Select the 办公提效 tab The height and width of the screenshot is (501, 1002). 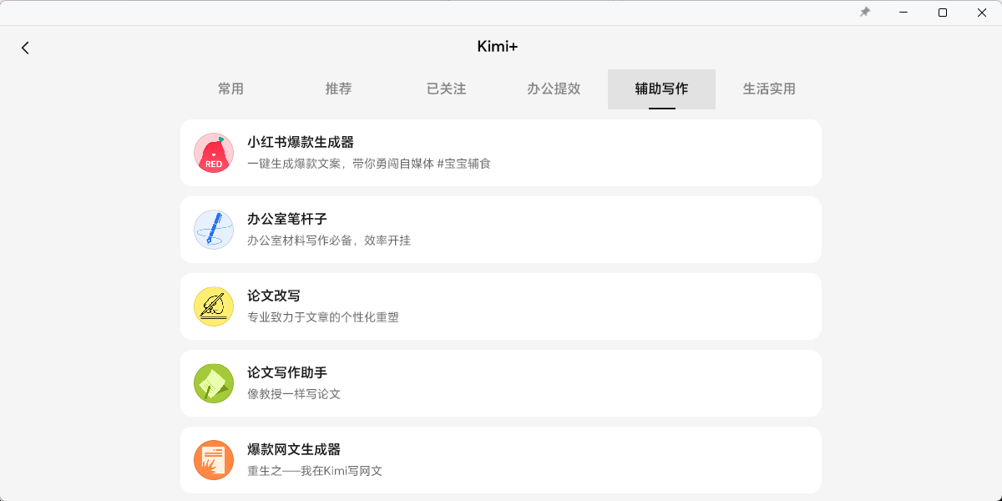(554, 89)
